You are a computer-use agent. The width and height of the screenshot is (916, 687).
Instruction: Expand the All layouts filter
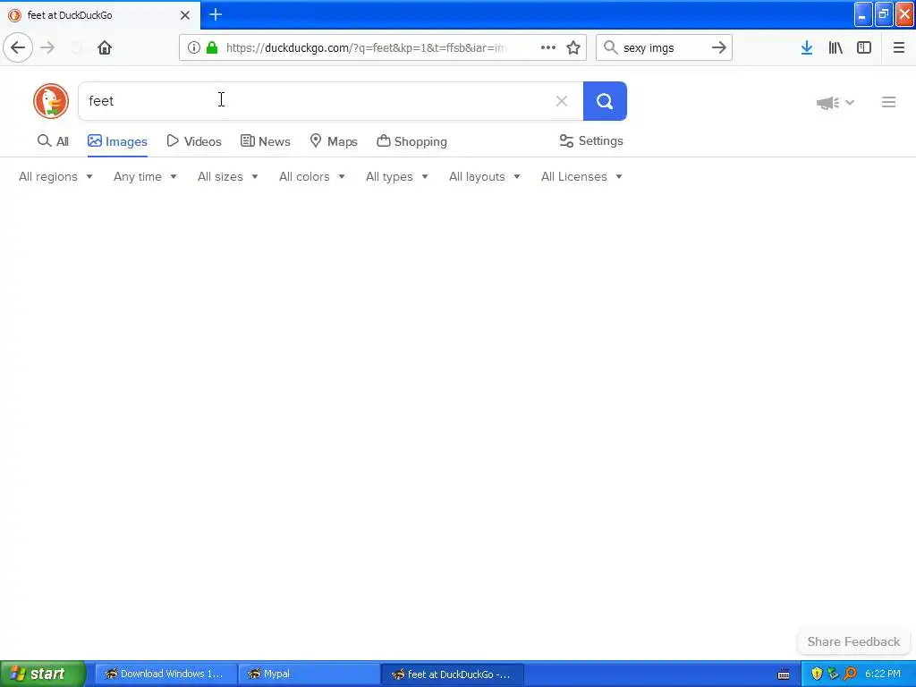484,176
